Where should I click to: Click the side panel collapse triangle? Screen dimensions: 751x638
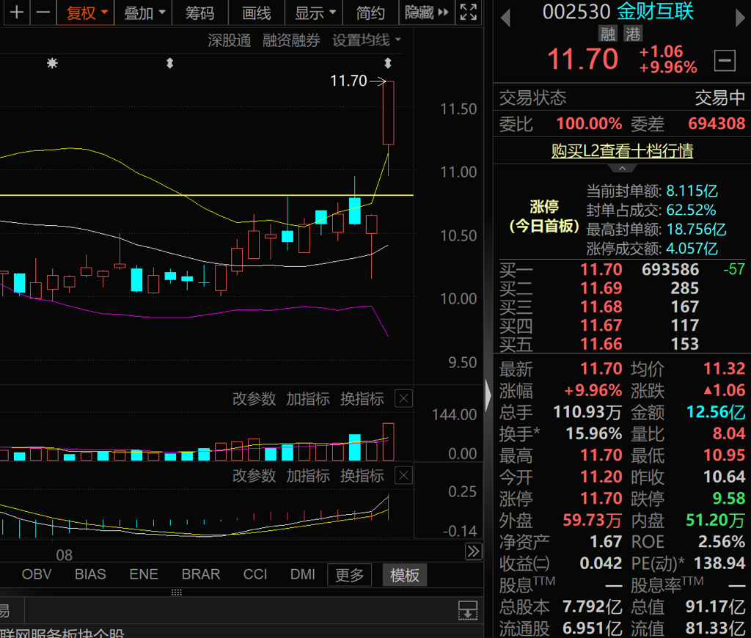[x=488, y=396]
